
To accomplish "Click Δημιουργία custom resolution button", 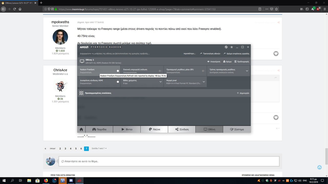I will 243,93.
